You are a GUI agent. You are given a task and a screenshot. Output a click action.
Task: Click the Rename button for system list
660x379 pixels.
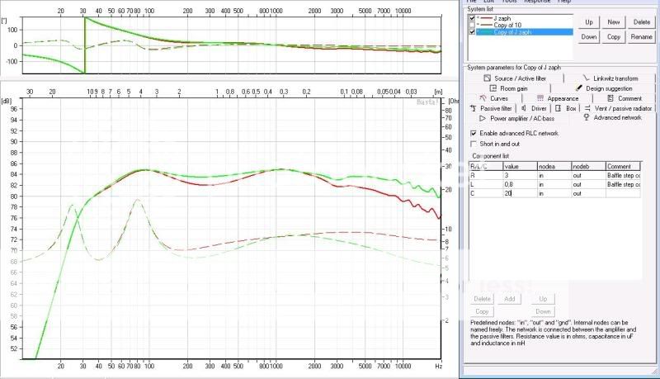click(x=641, y=37)
